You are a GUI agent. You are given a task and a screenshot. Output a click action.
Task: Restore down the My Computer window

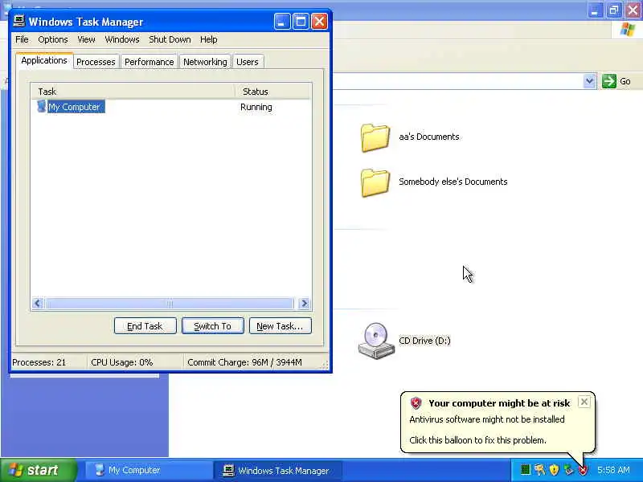pyautogui.click(x=613, y=10)
